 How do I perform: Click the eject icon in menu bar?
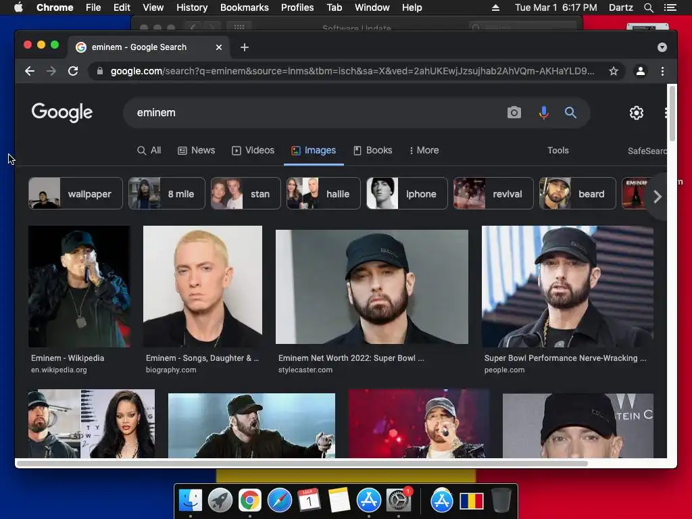pyautogui.click(x=495, y=7)
